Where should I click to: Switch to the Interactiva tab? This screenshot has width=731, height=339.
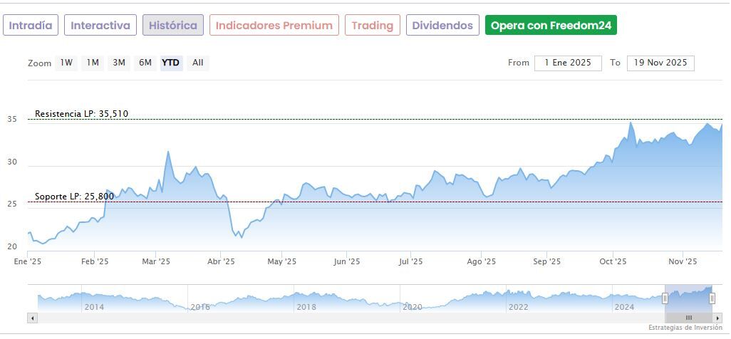point(100,26)
